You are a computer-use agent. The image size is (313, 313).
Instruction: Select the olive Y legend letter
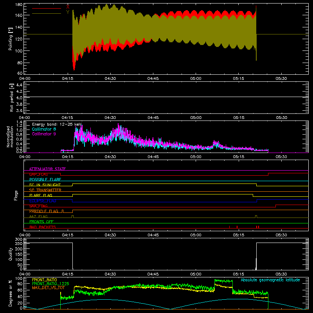pyautogui.click(x=68, y=12)
